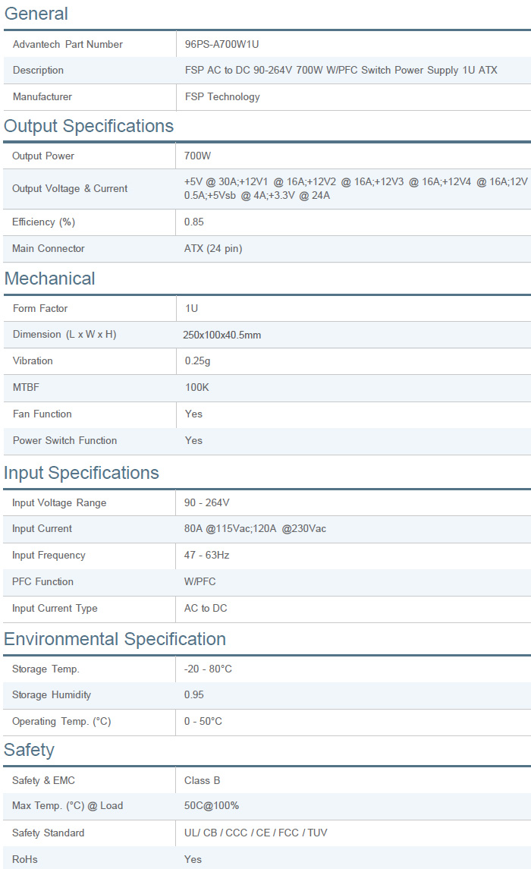The width and height of the screenshot is (531, 869).
Task: Click the PFC Function row label
Action: (42, 581)
